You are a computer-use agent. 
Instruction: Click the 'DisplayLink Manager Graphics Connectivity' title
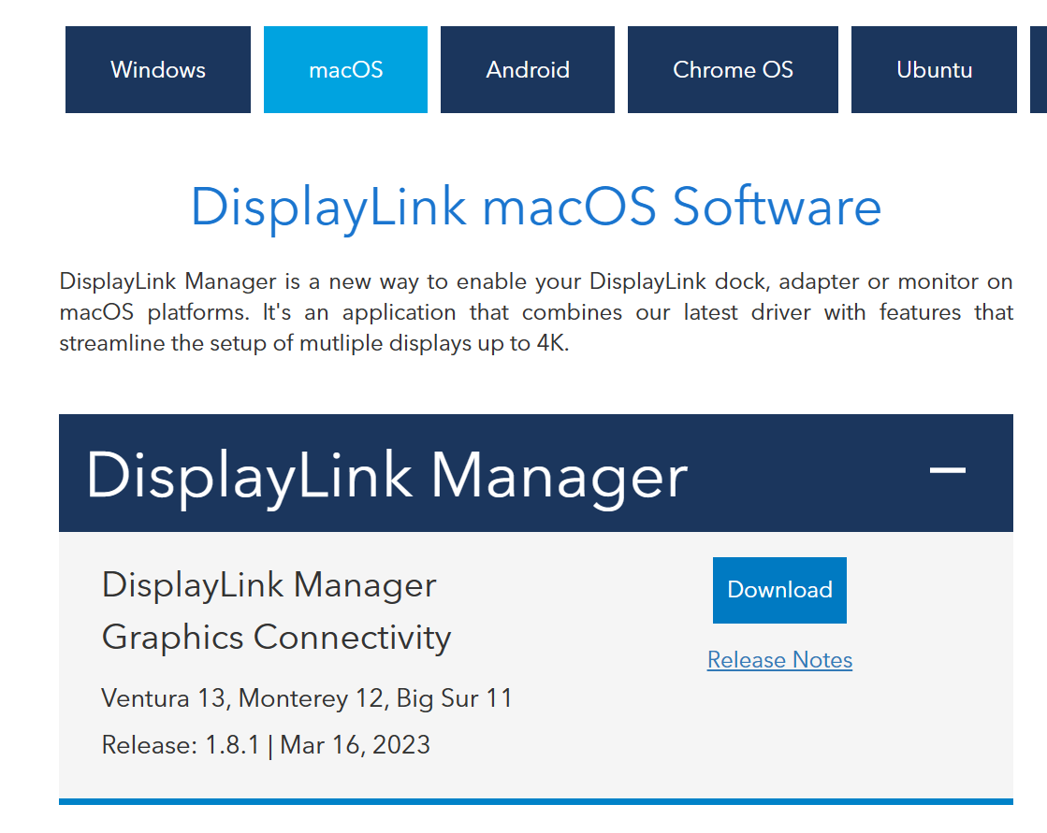click(x=276, y=610)
